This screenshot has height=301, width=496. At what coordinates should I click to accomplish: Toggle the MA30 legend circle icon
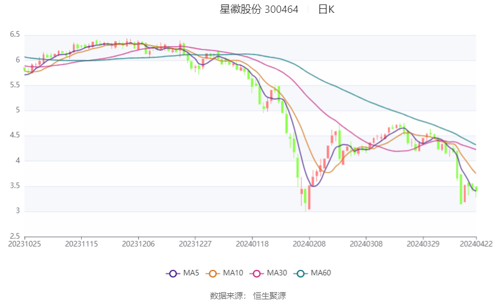pos(257,273)
